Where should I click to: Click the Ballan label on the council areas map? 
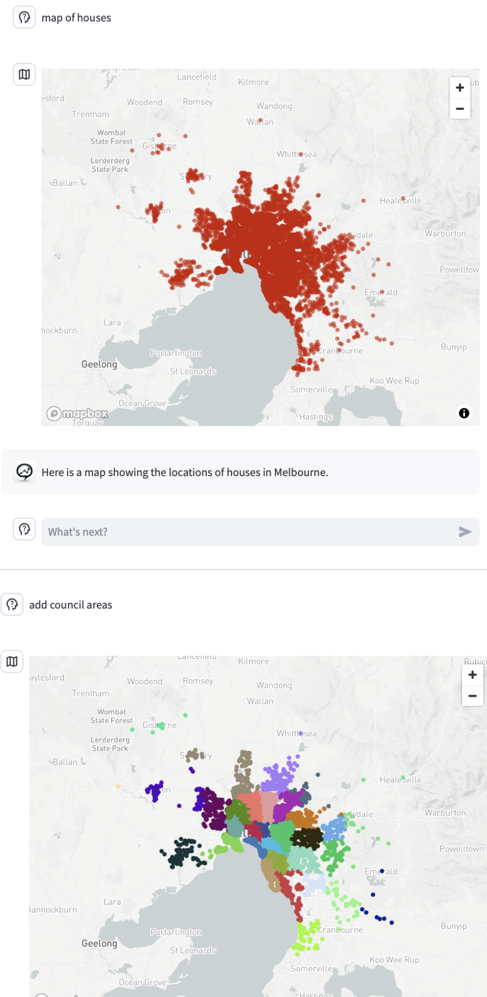coord(65,762)
